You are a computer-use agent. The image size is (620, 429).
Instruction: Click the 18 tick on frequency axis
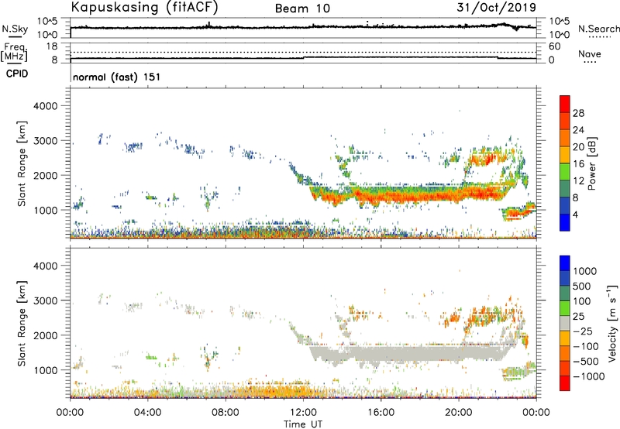point(53,46)
